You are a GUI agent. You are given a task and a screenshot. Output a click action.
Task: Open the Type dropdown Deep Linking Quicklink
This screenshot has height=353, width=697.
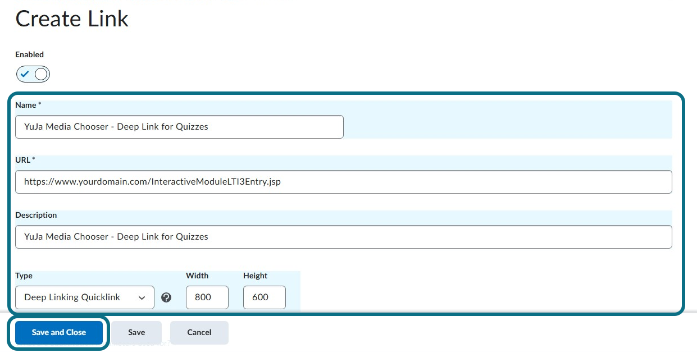point(85,297)
